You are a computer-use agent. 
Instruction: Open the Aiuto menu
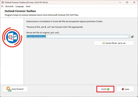pyautogui.click(x=28, y=6)
